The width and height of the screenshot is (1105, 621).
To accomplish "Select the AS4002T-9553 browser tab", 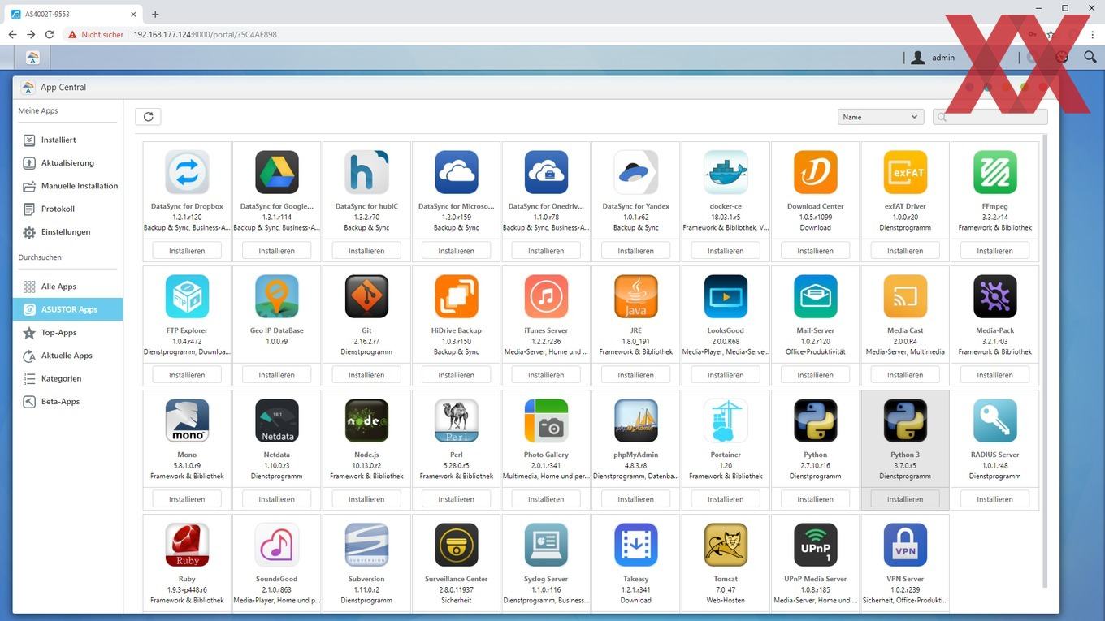I will [x=74, y=14].
